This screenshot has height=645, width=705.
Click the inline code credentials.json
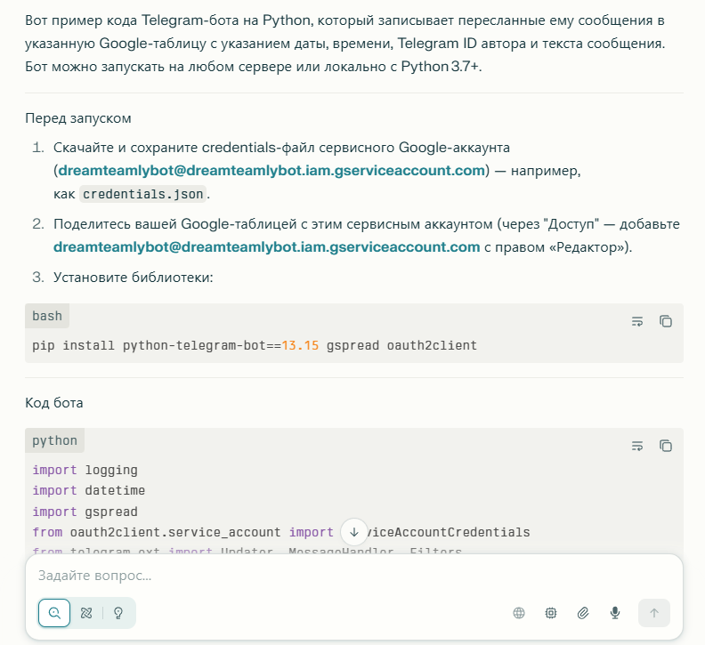click(x=143, y=194)
